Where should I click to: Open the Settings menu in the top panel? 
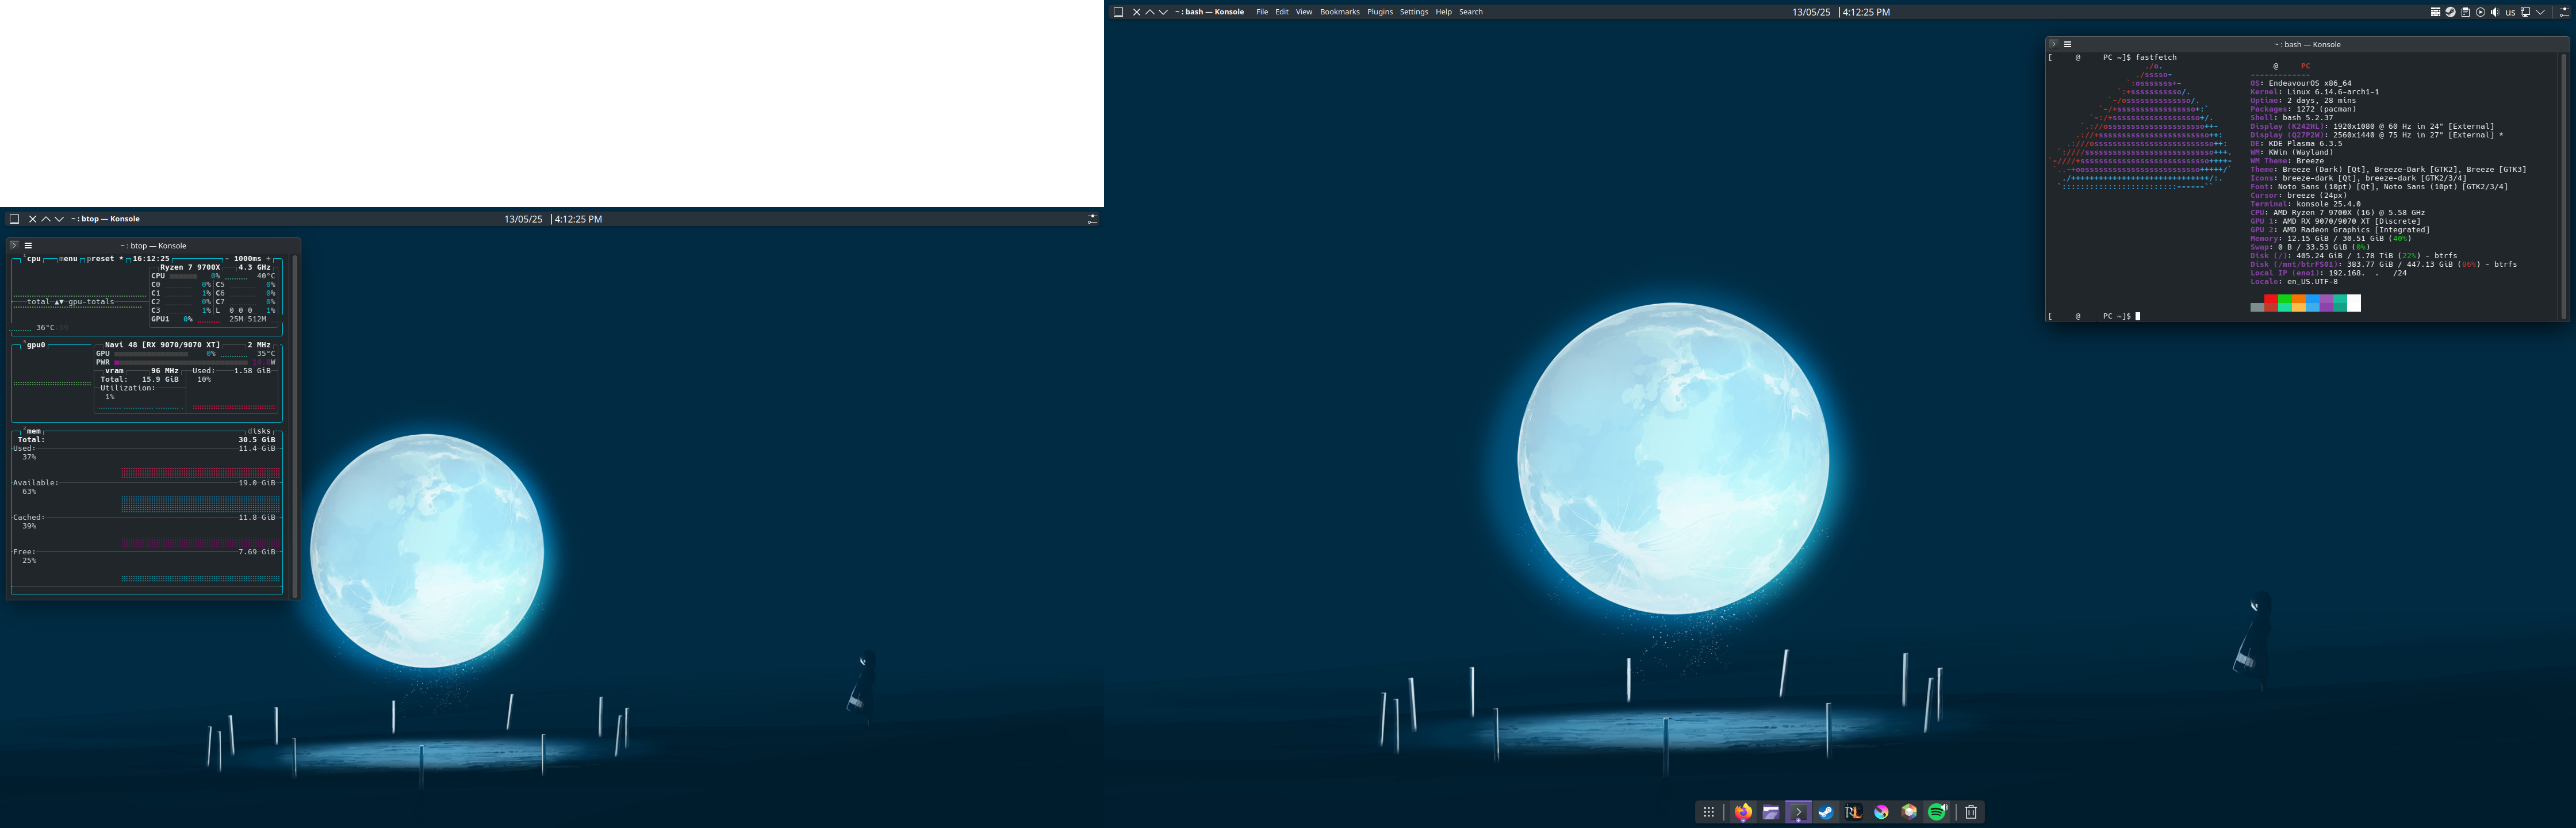click(x=1414, y=12)
